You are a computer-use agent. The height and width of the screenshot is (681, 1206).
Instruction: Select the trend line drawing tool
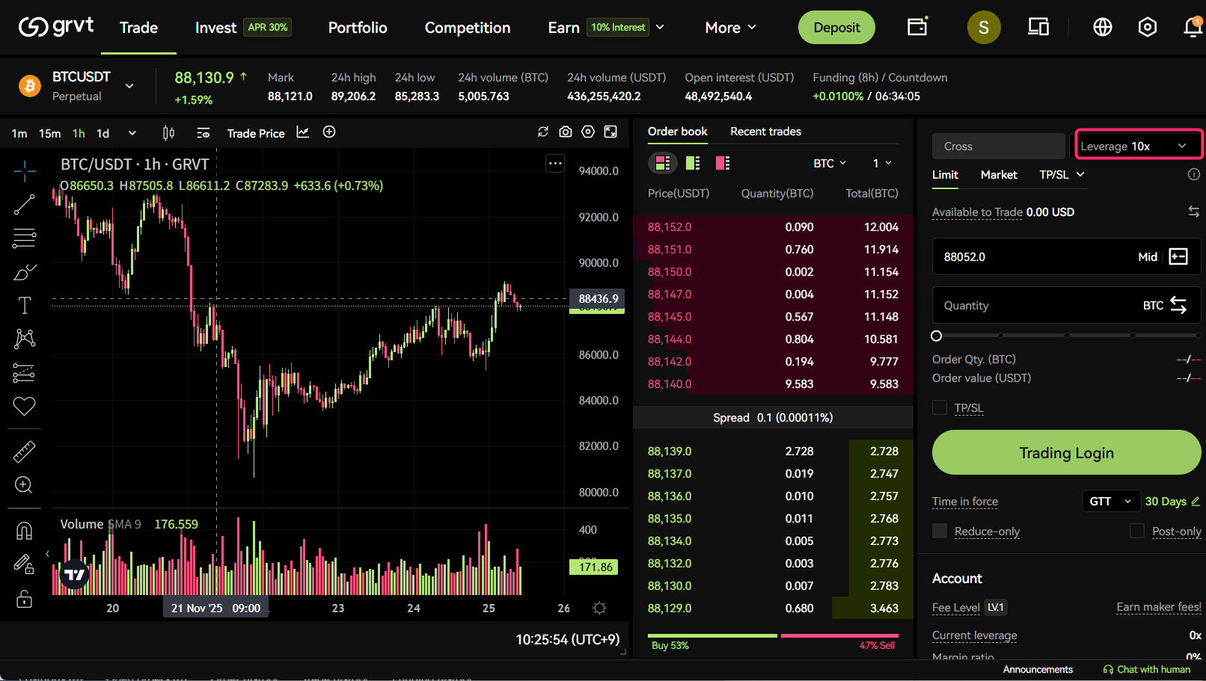(24, 205)
